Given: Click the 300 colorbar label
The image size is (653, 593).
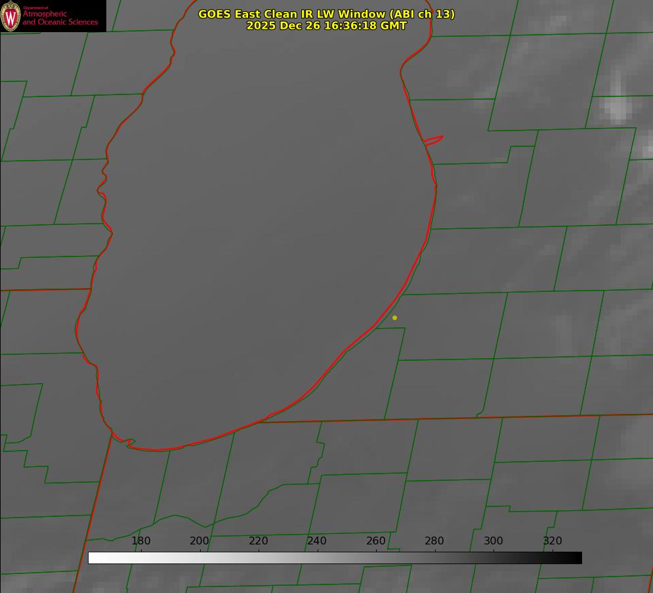Looking at the screenshot, I should [494, 541].
